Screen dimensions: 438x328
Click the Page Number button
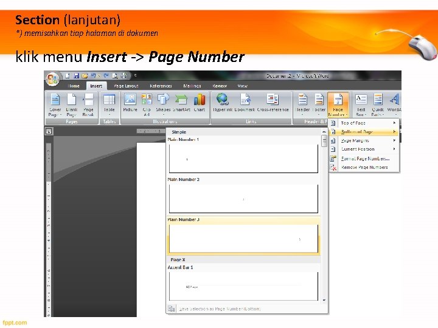click(338, 105)
